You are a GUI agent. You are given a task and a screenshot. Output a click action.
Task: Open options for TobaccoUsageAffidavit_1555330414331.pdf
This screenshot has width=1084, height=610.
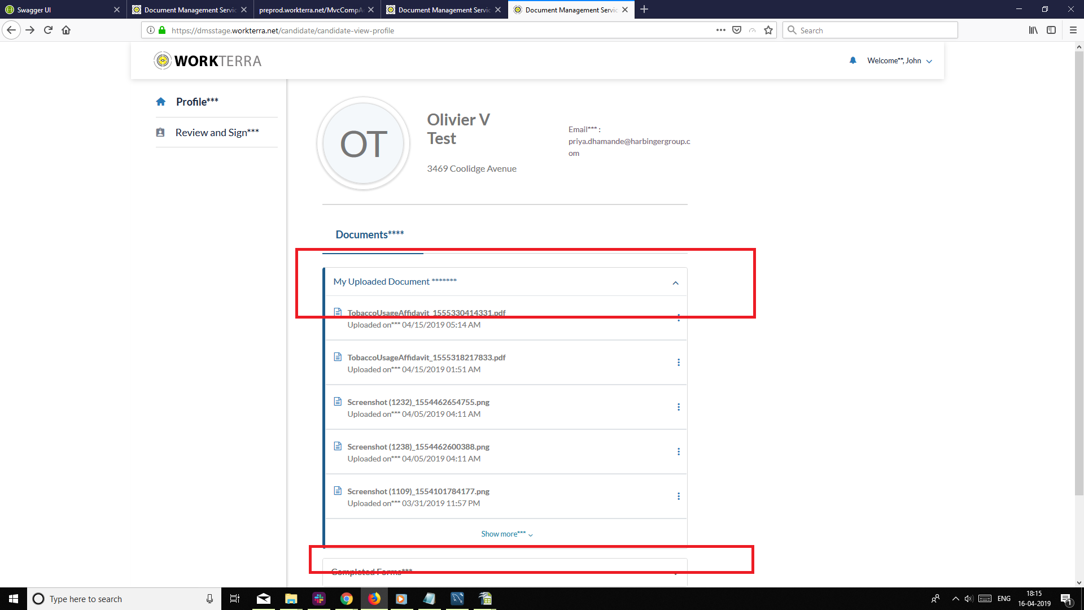[679, 318]
